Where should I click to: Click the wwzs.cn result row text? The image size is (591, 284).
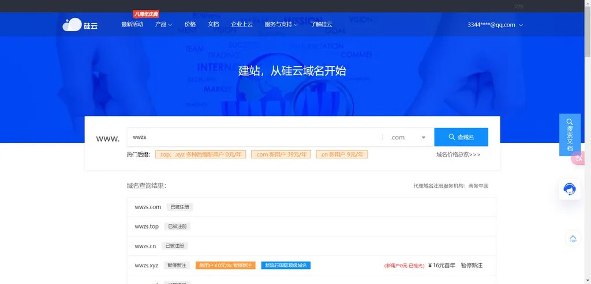point(145,246)
